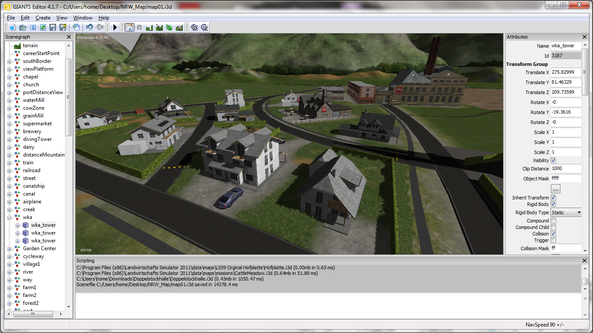Click the transform group icon beside church

coord(17,85)
